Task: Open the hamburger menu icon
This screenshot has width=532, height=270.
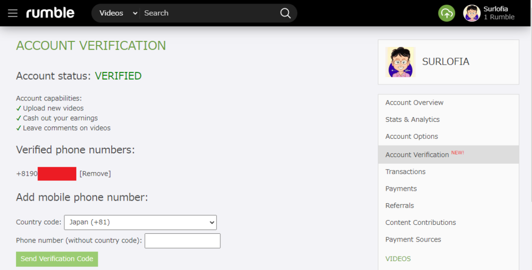Action: point(12,13)
